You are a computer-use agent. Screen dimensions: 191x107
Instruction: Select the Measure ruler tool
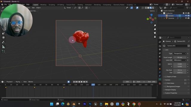(3, 47)
